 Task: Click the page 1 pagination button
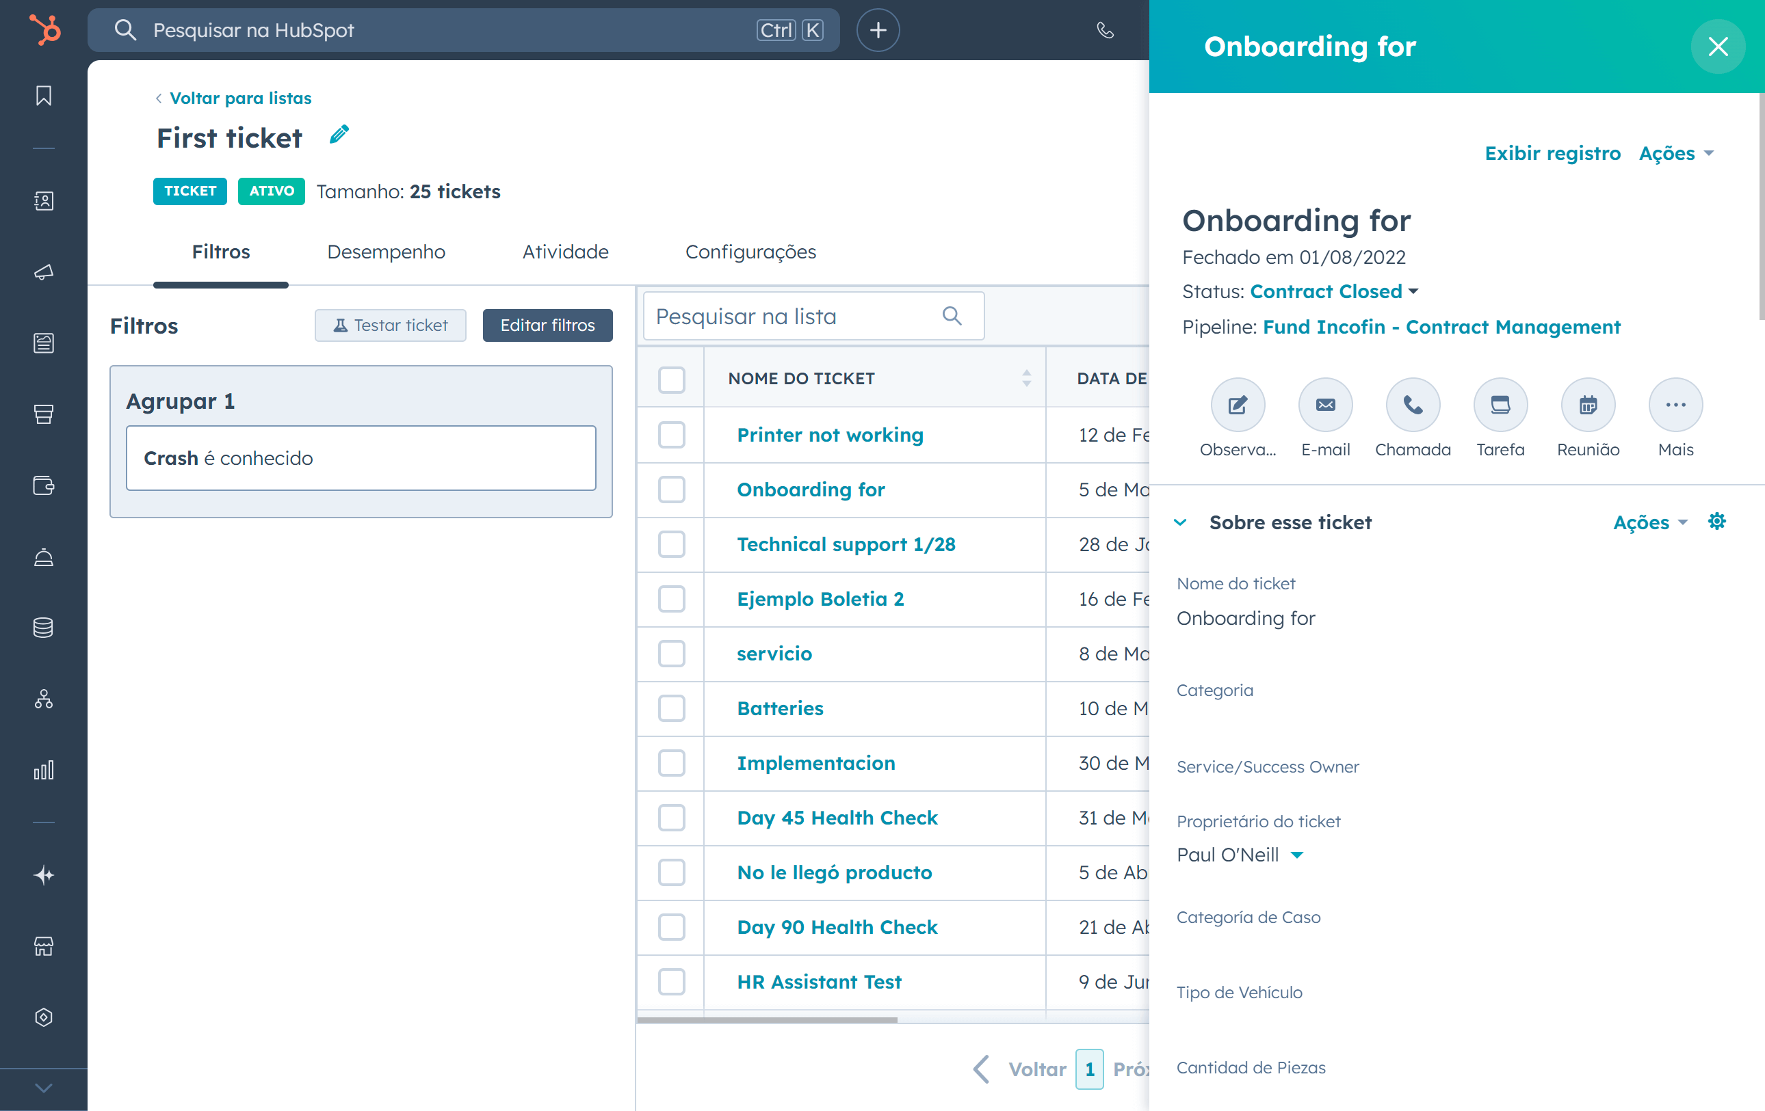pos(1089,1069)
